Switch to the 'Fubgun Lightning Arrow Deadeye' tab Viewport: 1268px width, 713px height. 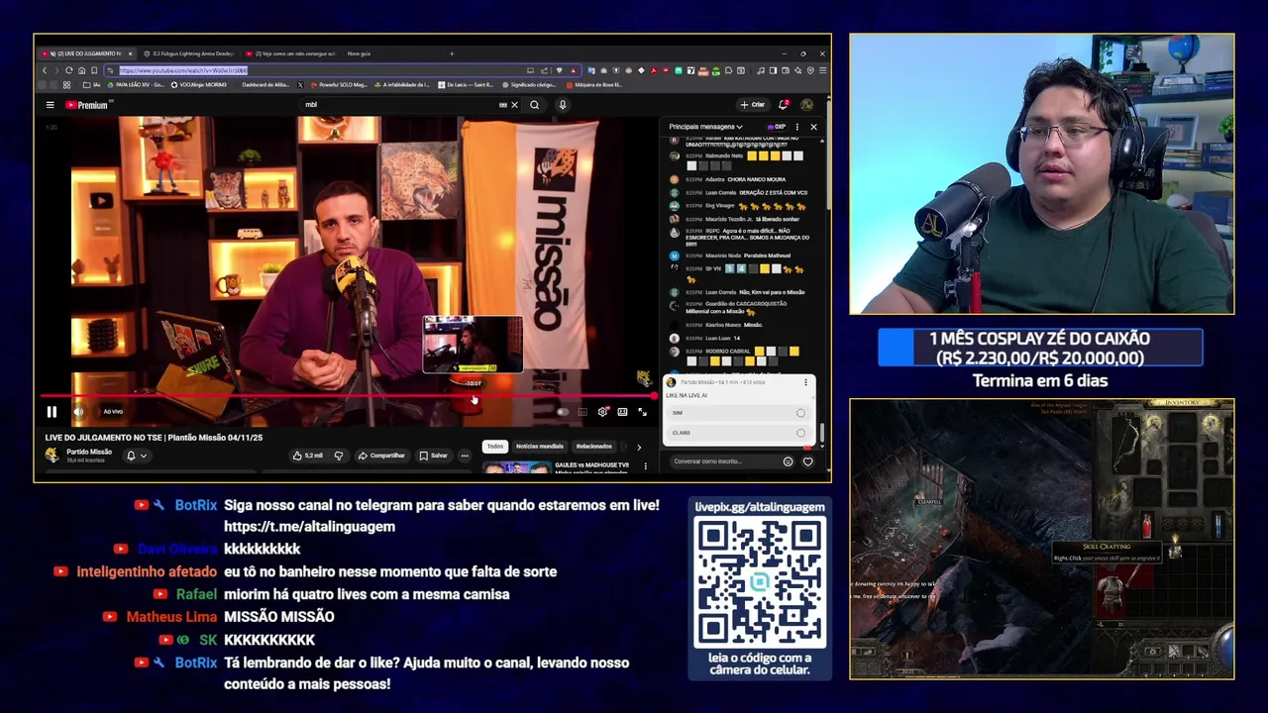coord(190,53)
